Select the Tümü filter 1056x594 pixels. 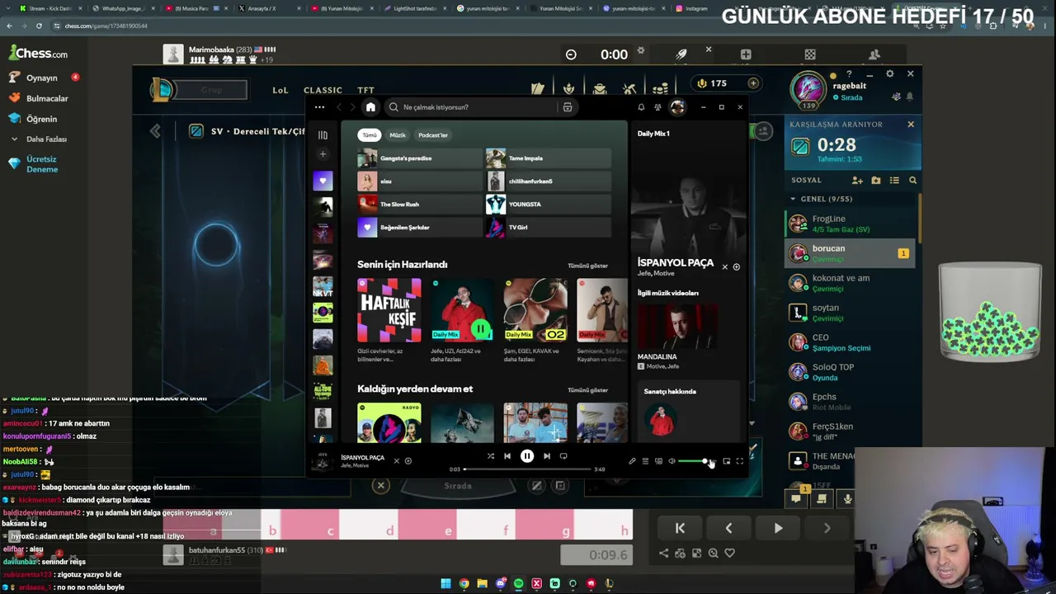pyautogui.click(x=369, y=135)
